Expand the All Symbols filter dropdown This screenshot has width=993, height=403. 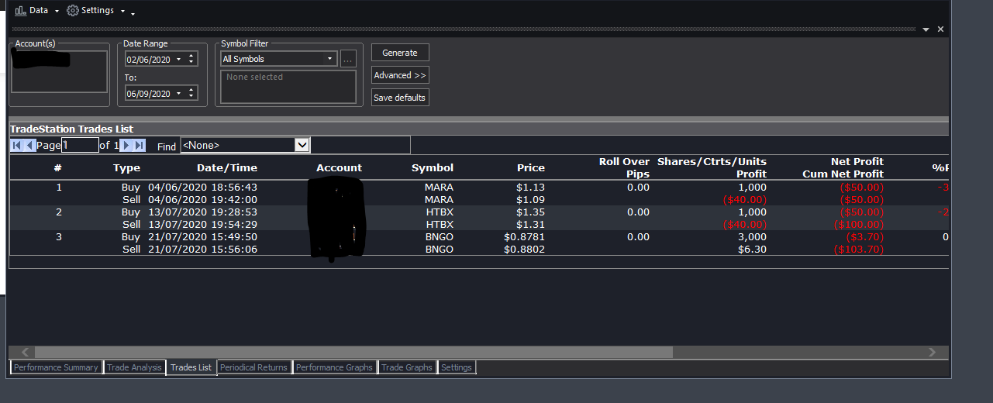tap(329, 59)
